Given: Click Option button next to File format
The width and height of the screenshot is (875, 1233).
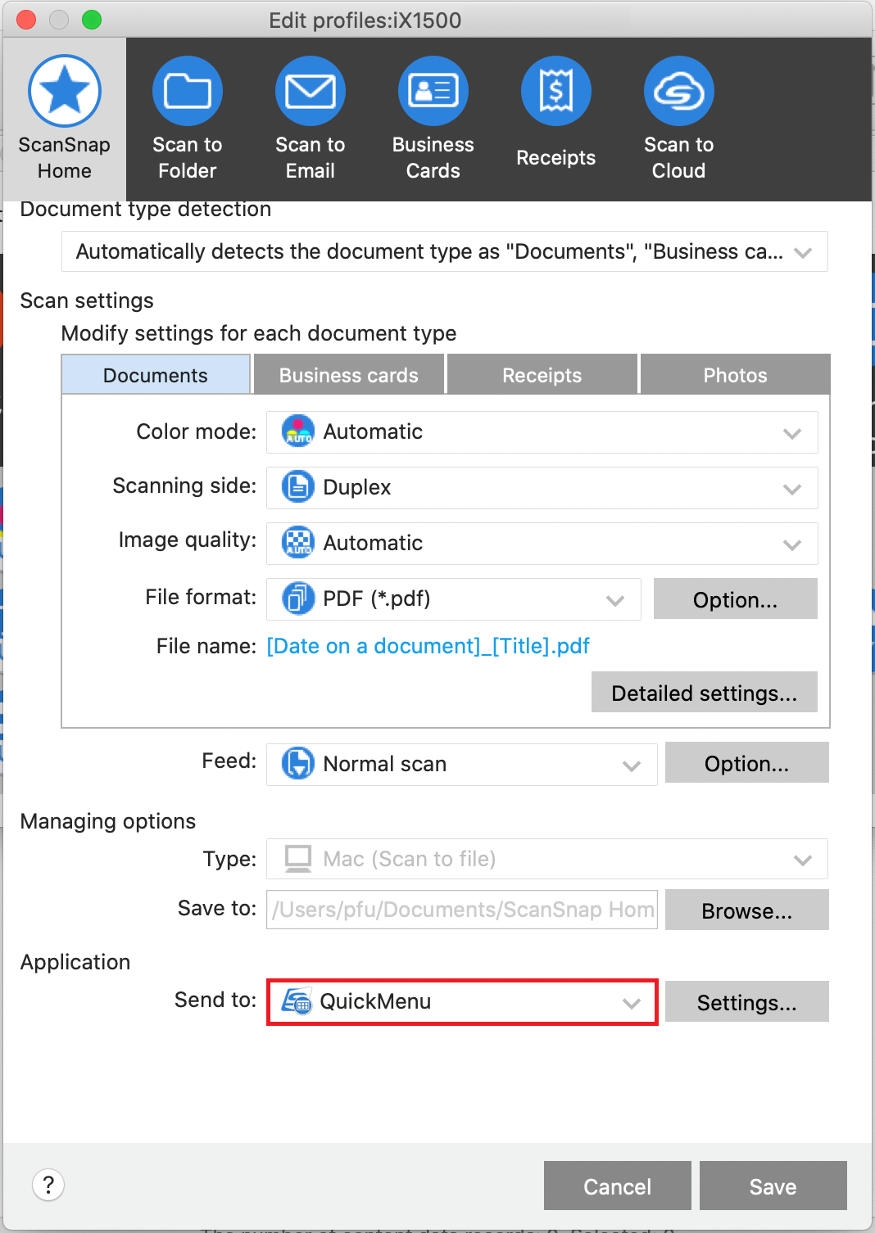Looking at the screenshot, I should [x=736, y=599].
